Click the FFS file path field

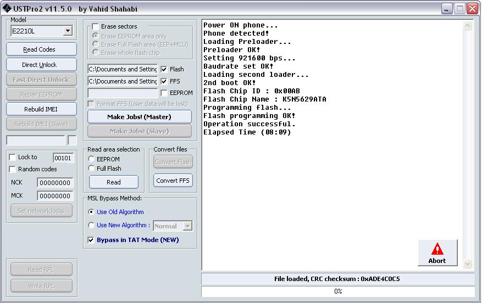click(x=123, y=81)
